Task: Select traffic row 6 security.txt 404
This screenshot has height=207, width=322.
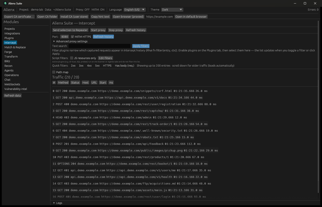Action: point(135,131)
